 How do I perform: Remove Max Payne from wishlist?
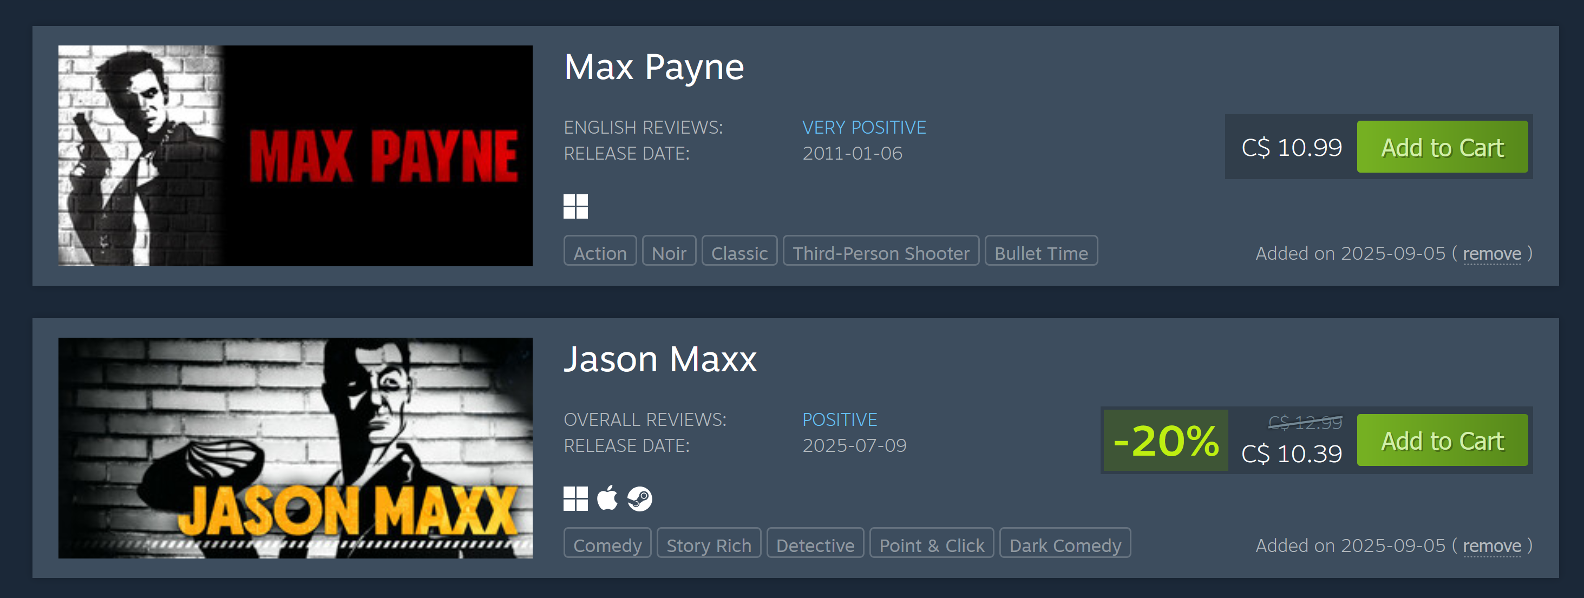[1492, 253]
